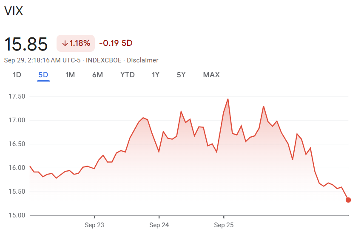
Task: Click the Sep 25 peak on the chart line
Action: (228, 99)
